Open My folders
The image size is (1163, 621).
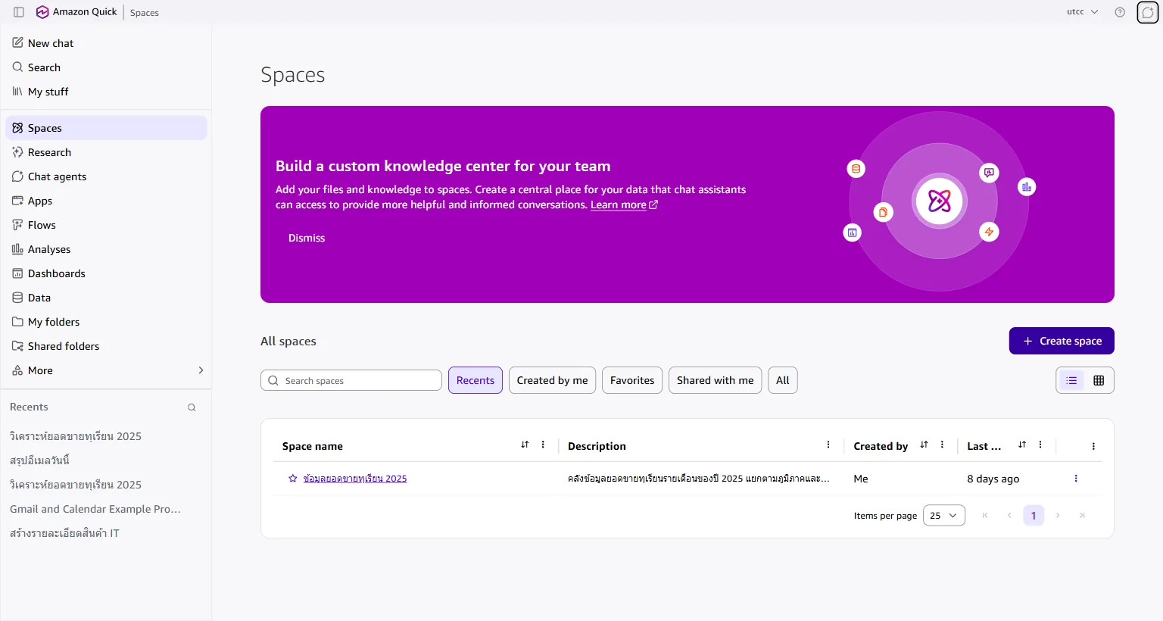[x=106, y=322]
